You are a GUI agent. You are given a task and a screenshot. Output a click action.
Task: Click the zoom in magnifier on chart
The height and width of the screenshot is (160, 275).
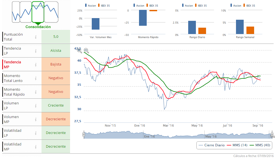tap(79, 50)
